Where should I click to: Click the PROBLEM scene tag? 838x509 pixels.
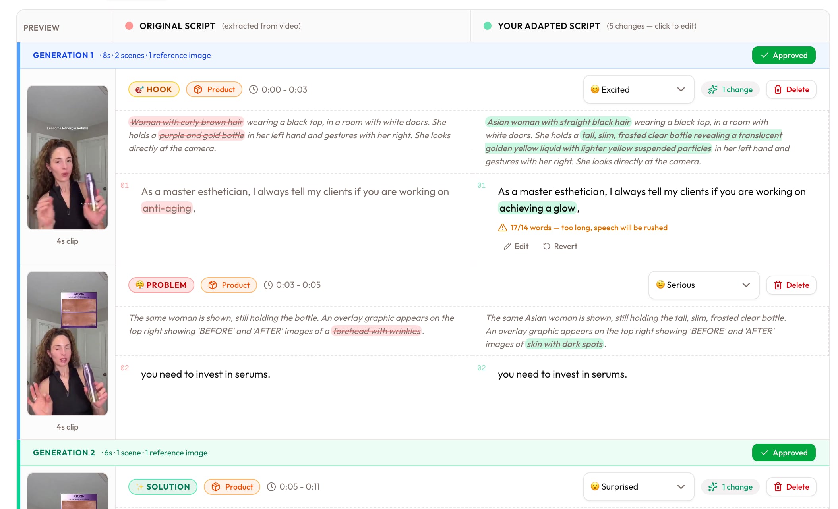coord(161,285)
